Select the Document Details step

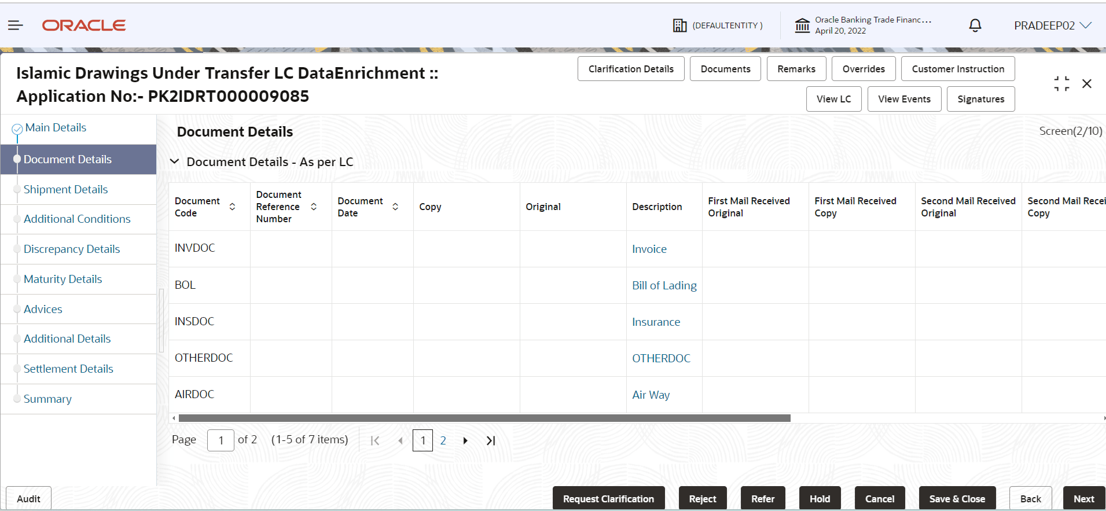[79, 159]
